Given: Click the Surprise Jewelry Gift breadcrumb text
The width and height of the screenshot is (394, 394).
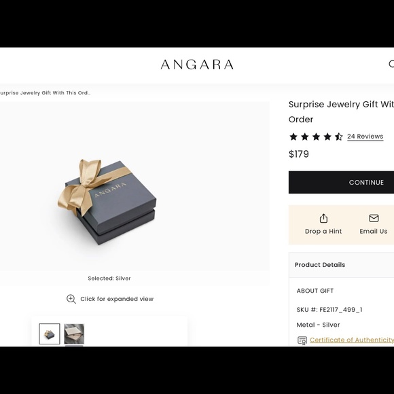Looking at the screenshot, I should tap(45, 92).
